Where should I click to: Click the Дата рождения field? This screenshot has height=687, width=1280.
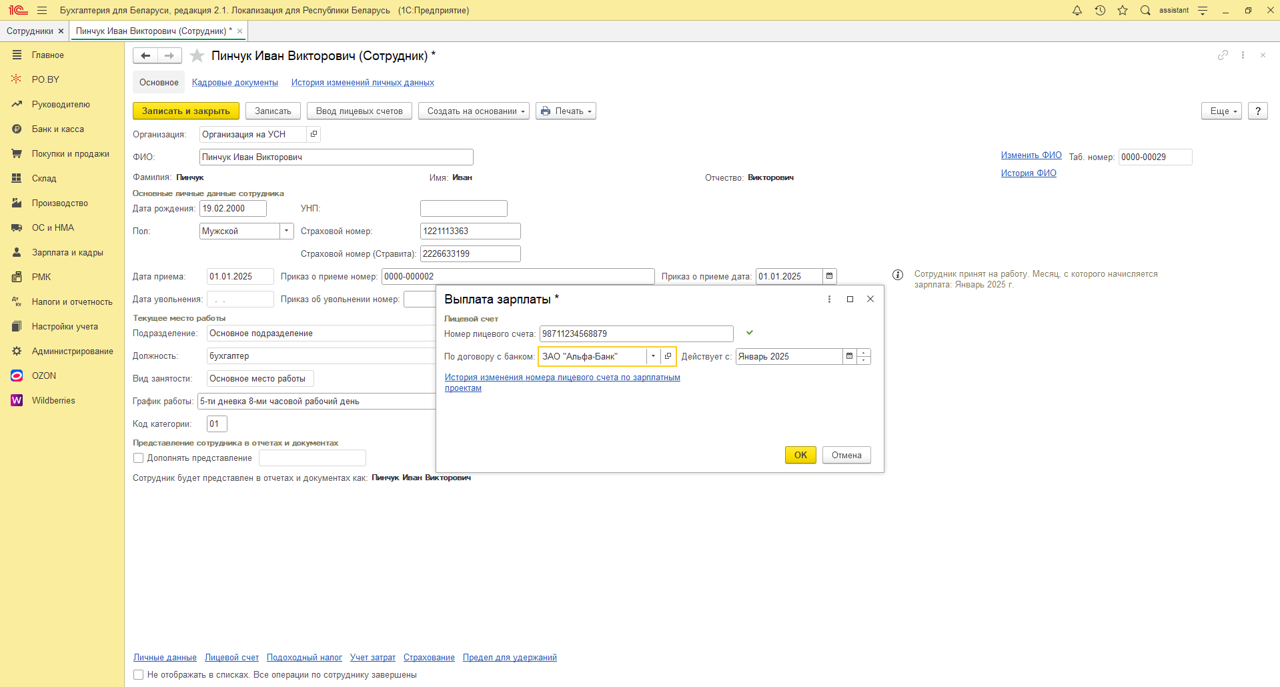pos(233,208)
